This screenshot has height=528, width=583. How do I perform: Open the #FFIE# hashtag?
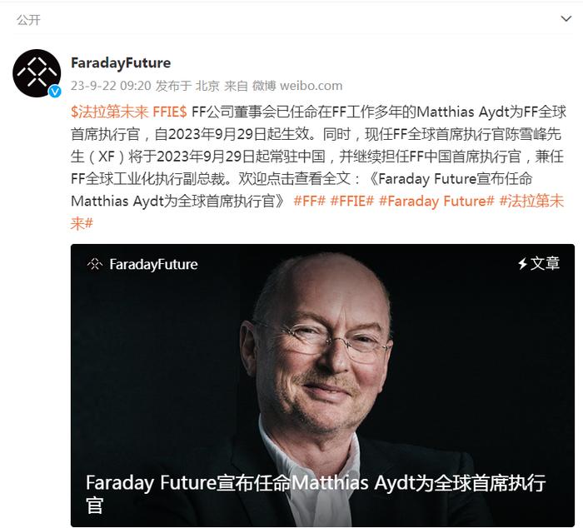351,202
